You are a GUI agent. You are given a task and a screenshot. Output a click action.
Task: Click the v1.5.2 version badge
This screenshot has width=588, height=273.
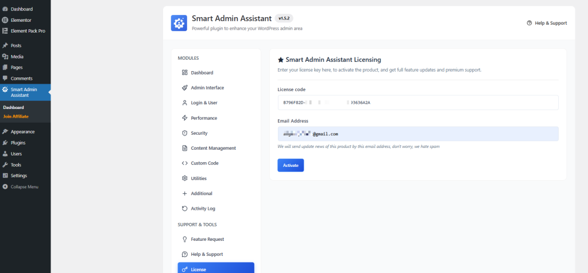[284, 18]
